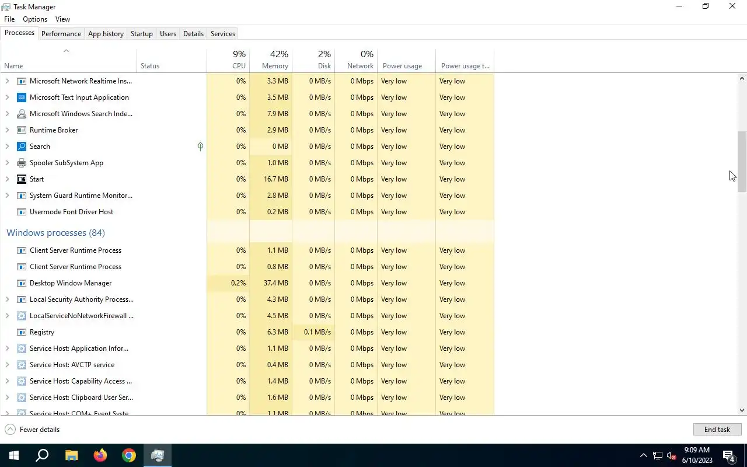
Task: Click the muted volume tray icon
Action: (x=672, y=456)
